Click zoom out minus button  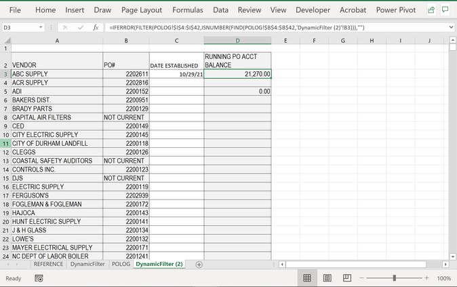pyautogui.click(x=361, y=278)
